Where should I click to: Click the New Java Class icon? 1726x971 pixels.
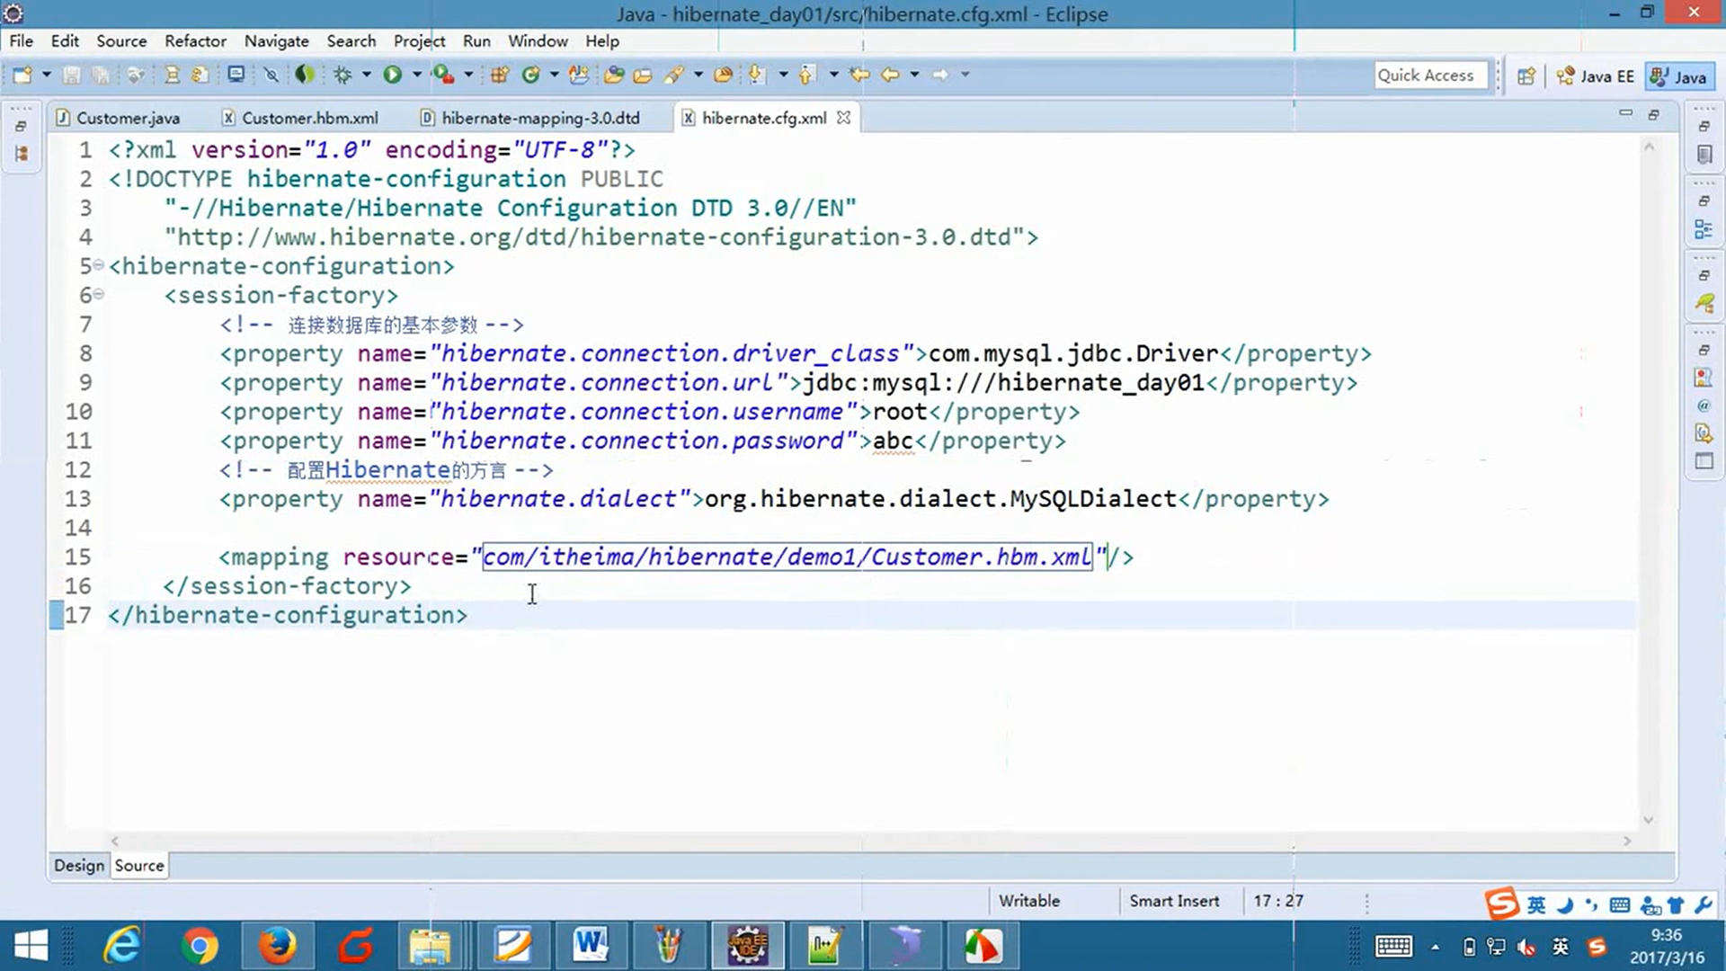(x=530, y=75)
